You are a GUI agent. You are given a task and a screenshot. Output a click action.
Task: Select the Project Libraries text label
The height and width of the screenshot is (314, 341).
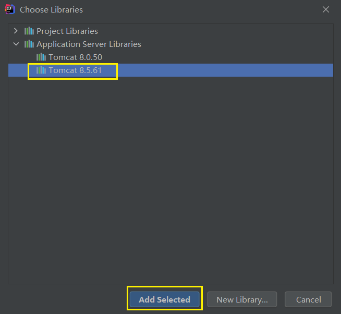(x=67, y=31)
